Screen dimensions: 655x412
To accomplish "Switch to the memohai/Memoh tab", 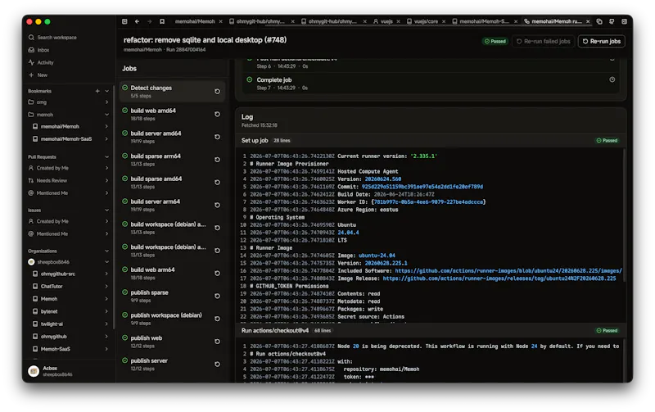I will click(195, 21).
